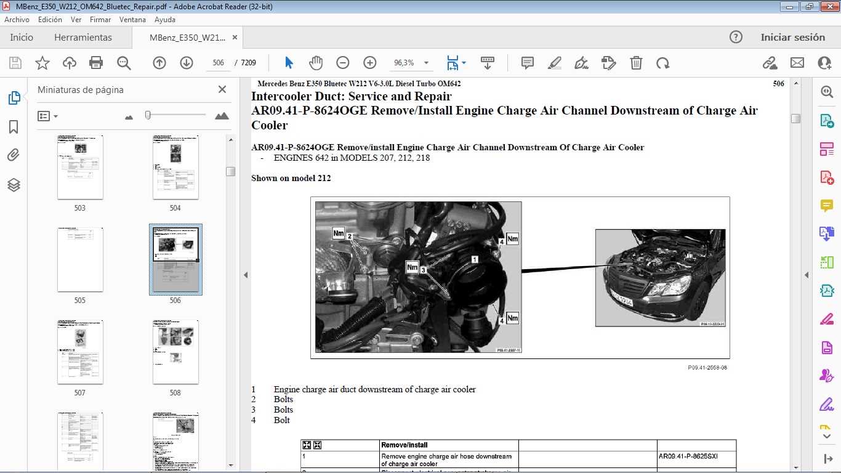Open Create PDF tool in sidebar
The image size is (841, 473).
pyautogui.click(x=826, y=177)
